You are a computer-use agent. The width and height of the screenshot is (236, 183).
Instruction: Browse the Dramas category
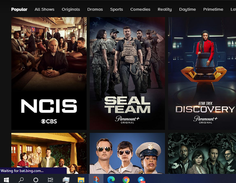pyautogui.click(x=95, y=9)
